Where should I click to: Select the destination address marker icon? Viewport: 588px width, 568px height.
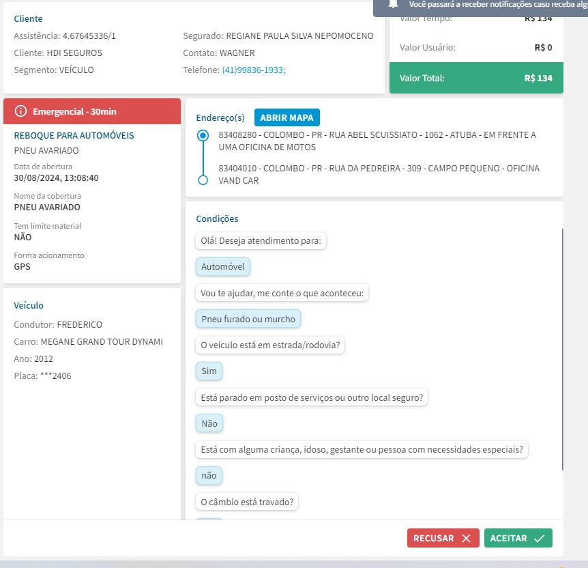[x=203, y=180]
